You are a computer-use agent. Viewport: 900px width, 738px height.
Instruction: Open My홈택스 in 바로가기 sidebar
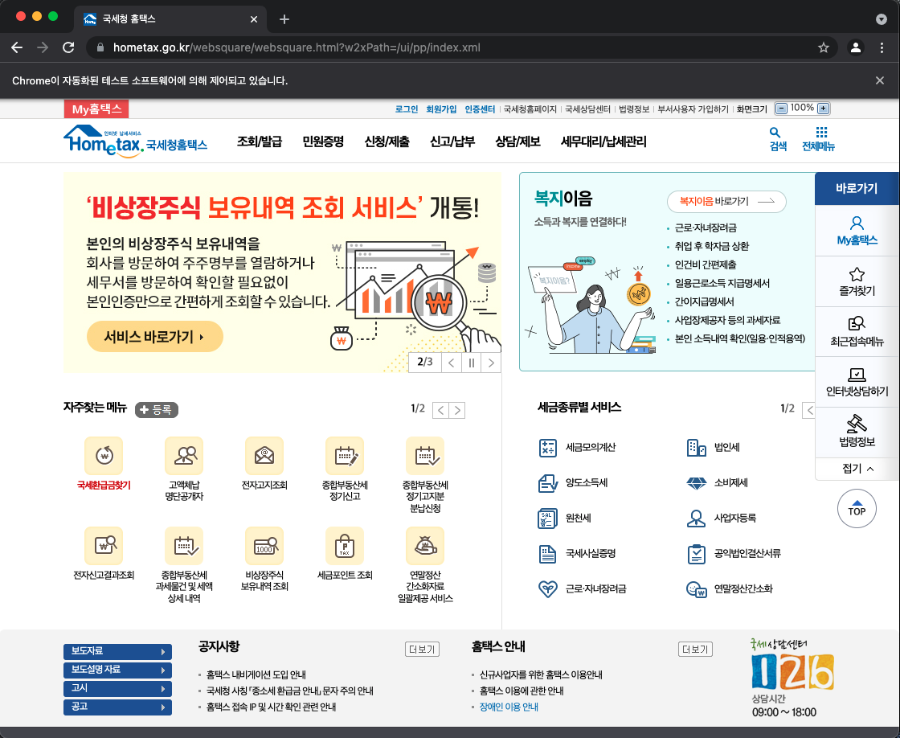[x=857, y=230]
